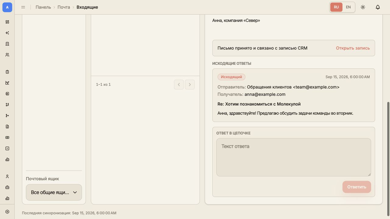Switch the interface language to EN
This screenshot has width=390, height=219.
[348, 7]
